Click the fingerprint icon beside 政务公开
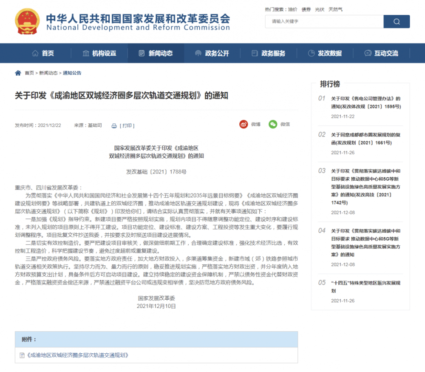Screen dimensions: 425x372 [x=198, y=53]
